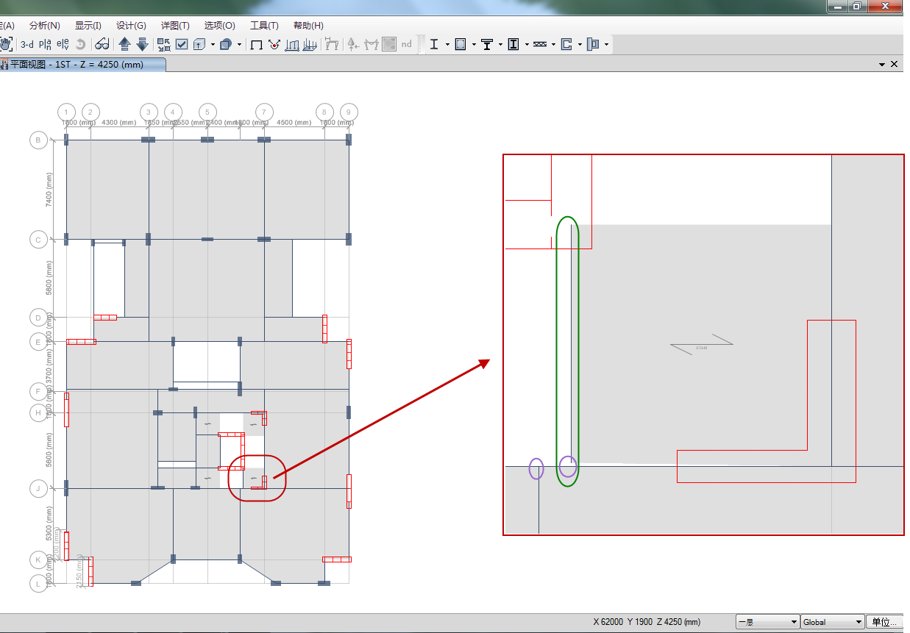Click the glasses perspective icon

102,44
